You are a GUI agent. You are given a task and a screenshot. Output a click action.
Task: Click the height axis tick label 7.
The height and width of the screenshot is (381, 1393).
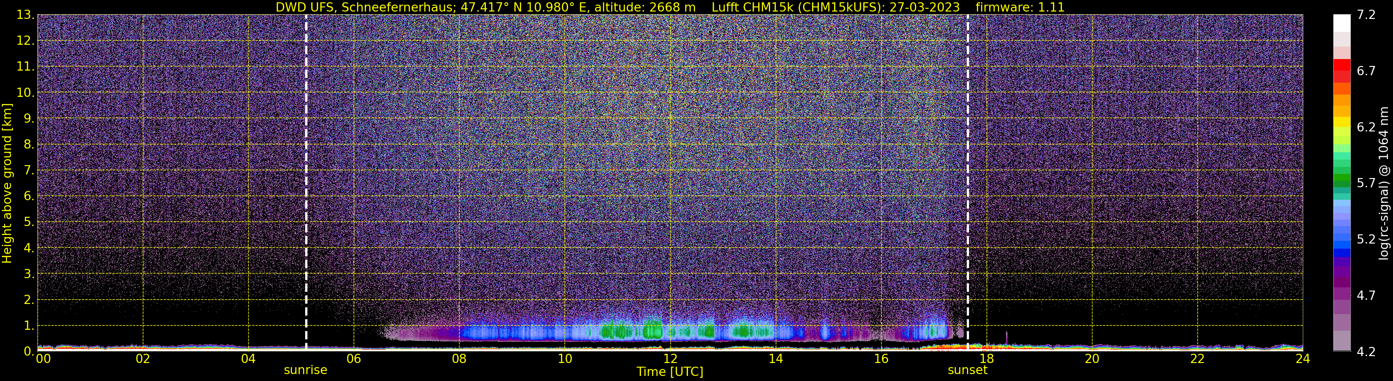click(29, 171)
